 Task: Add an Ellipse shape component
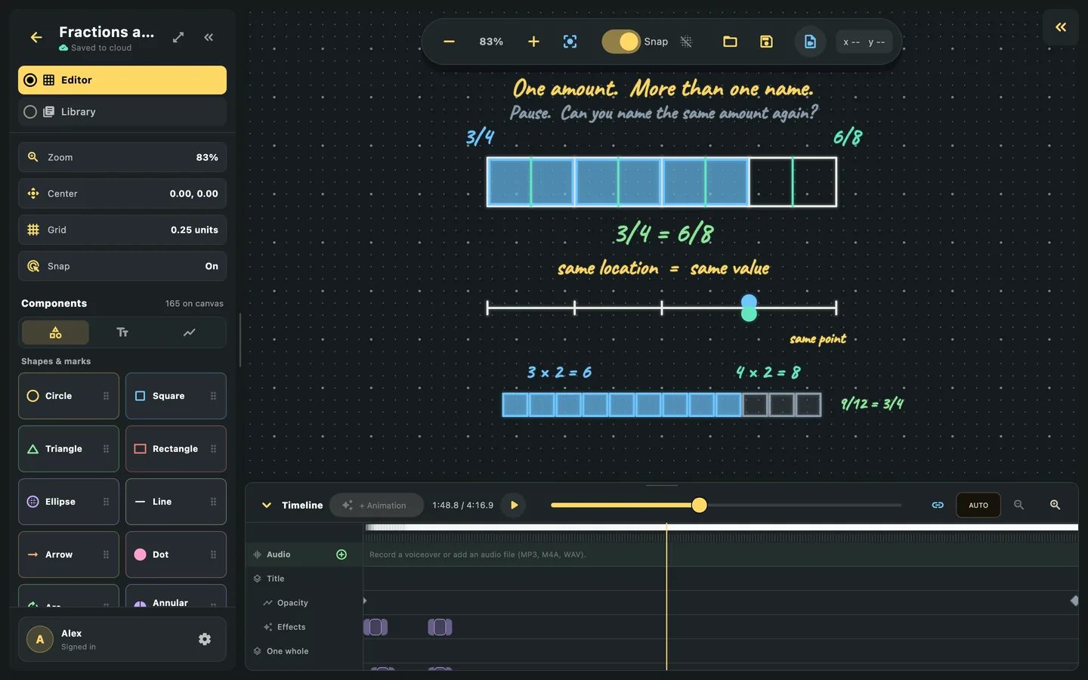point(69,502)
